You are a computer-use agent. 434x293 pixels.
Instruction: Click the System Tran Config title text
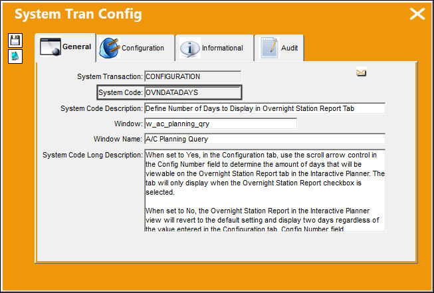78,15
